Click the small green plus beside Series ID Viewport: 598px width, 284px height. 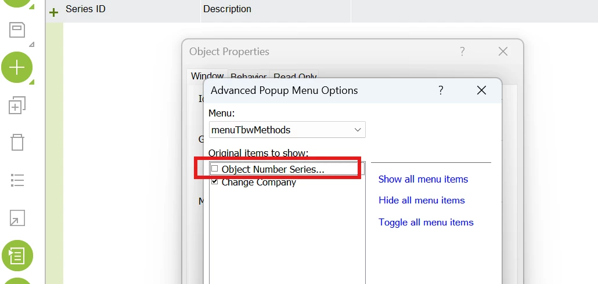pyautogui.click(x=54, y=13)
